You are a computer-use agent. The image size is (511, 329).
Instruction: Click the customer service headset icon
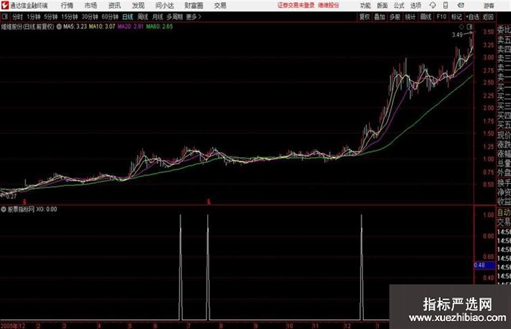433,5
